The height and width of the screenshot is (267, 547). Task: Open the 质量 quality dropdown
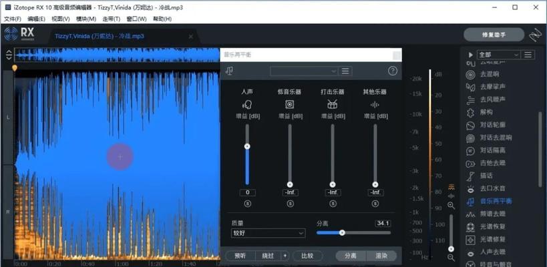point(268,233)
